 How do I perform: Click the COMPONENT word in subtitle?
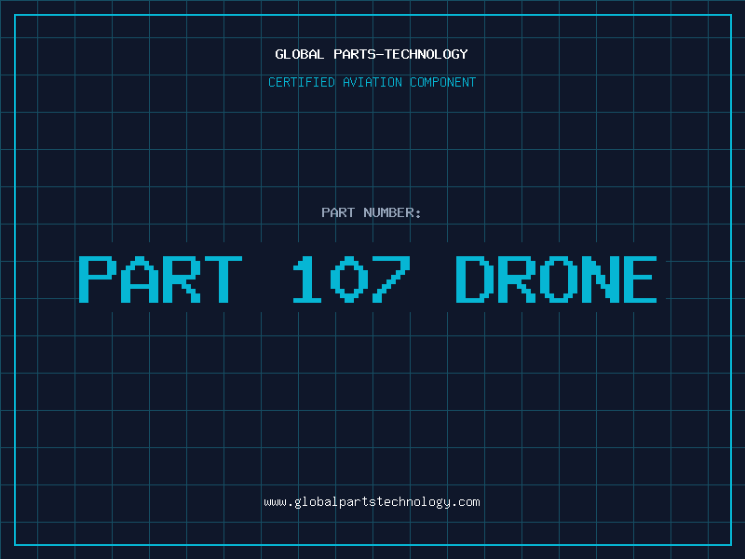(442, 82)
